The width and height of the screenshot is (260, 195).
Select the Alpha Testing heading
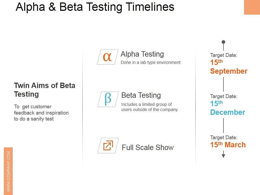point(142,54)
